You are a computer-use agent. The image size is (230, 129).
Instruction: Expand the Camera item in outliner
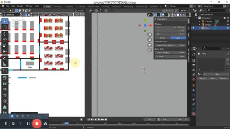pyautogui.click(x=199, y=21)
